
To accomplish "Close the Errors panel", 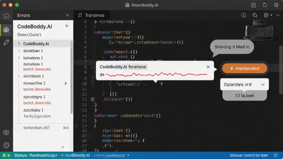I will click(67, 15).
